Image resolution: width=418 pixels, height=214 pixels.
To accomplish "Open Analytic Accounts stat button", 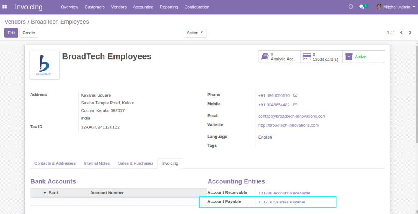I will (x=280, y=57).
